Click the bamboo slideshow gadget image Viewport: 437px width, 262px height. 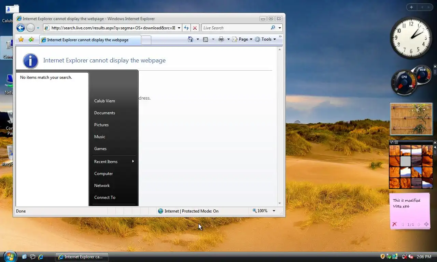pyautogui.click(x=411, y=119)
